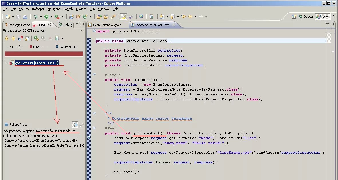
Task: Open the New wizard dropdown arrow
Action: pyautogui.click(x=13, y=16)
